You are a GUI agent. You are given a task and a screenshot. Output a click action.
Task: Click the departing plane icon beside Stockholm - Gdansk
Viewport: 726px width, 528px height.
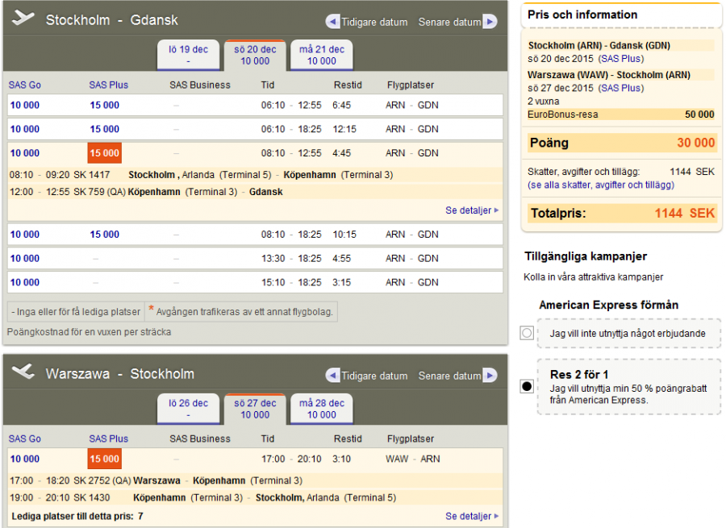[x=23, y=19]
